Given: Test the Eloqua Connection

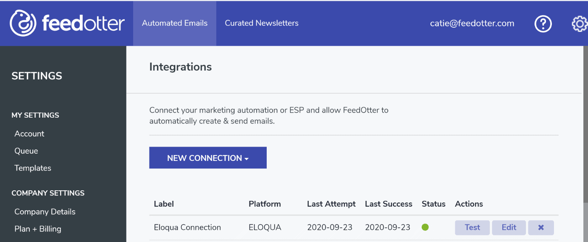Looking at the screenshot, I should [x=472, y=227].
